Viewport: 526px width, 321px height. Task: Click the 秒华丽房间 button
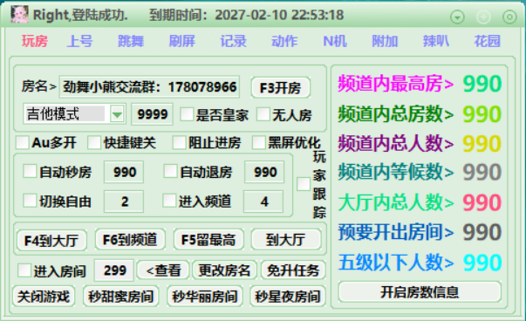coord(205,297)
